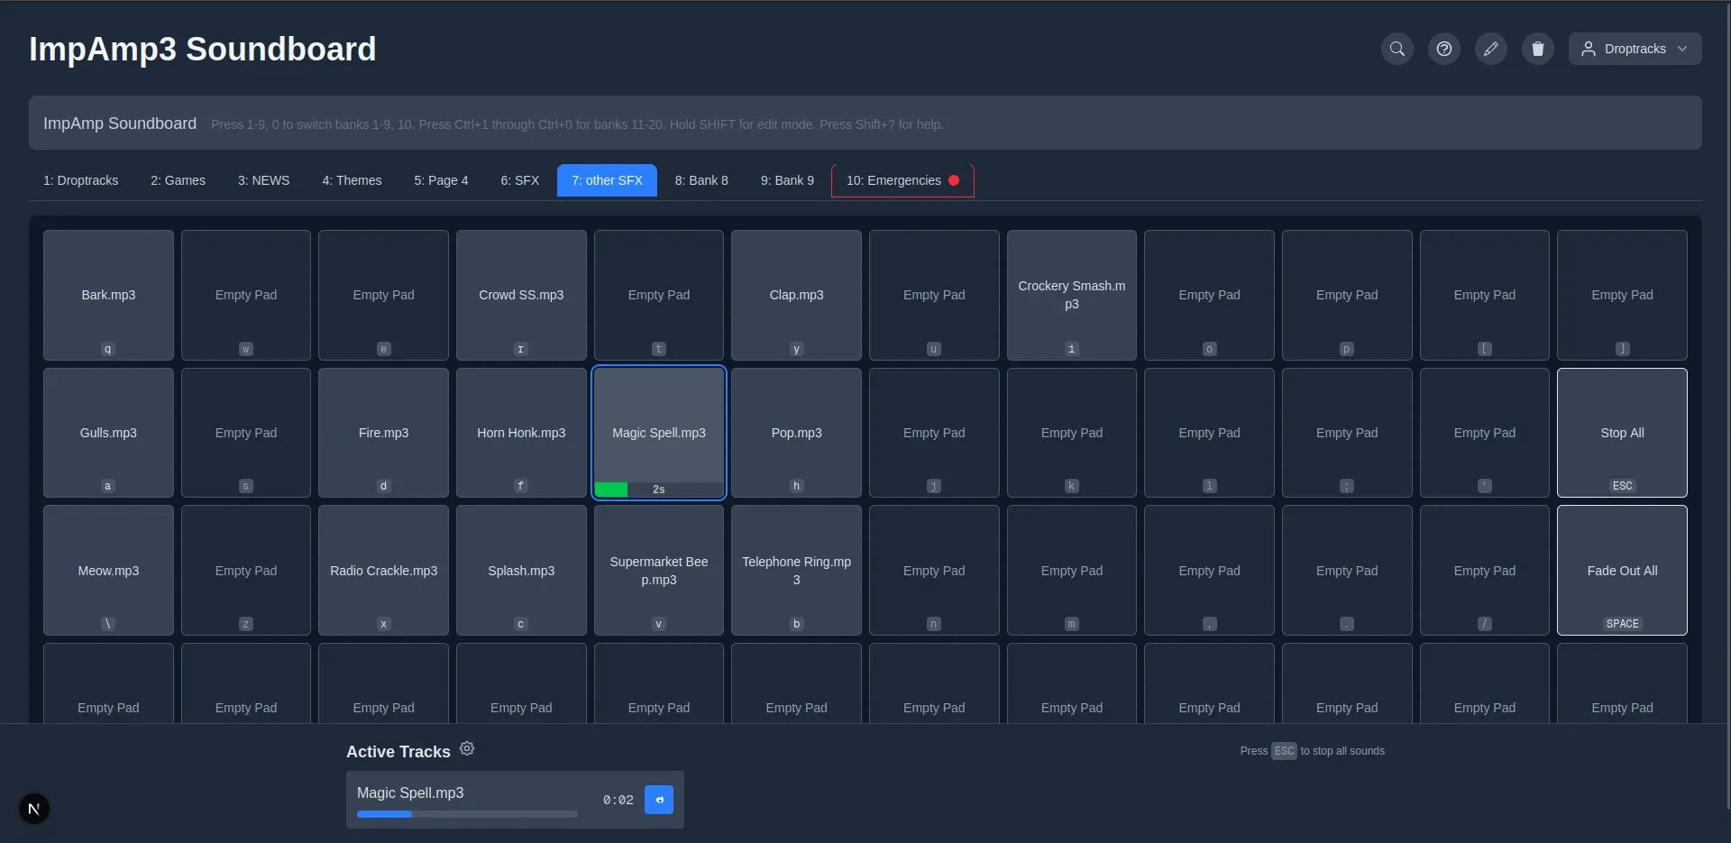Play the Telephone Ring.mp3 pad
Image resolution: width=1731 pixels, height=843 pixels.
796,570
